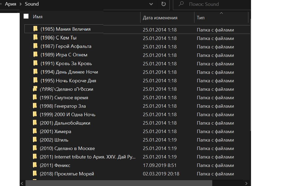Viewport: 306px width, 186px height.
Task: Select folder name '(1994) День Длинее Ночи'
Action: point(69,72)
